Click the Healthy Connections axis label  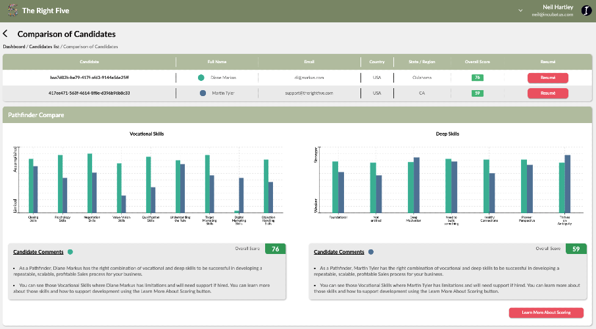click(x=489, y=218)
